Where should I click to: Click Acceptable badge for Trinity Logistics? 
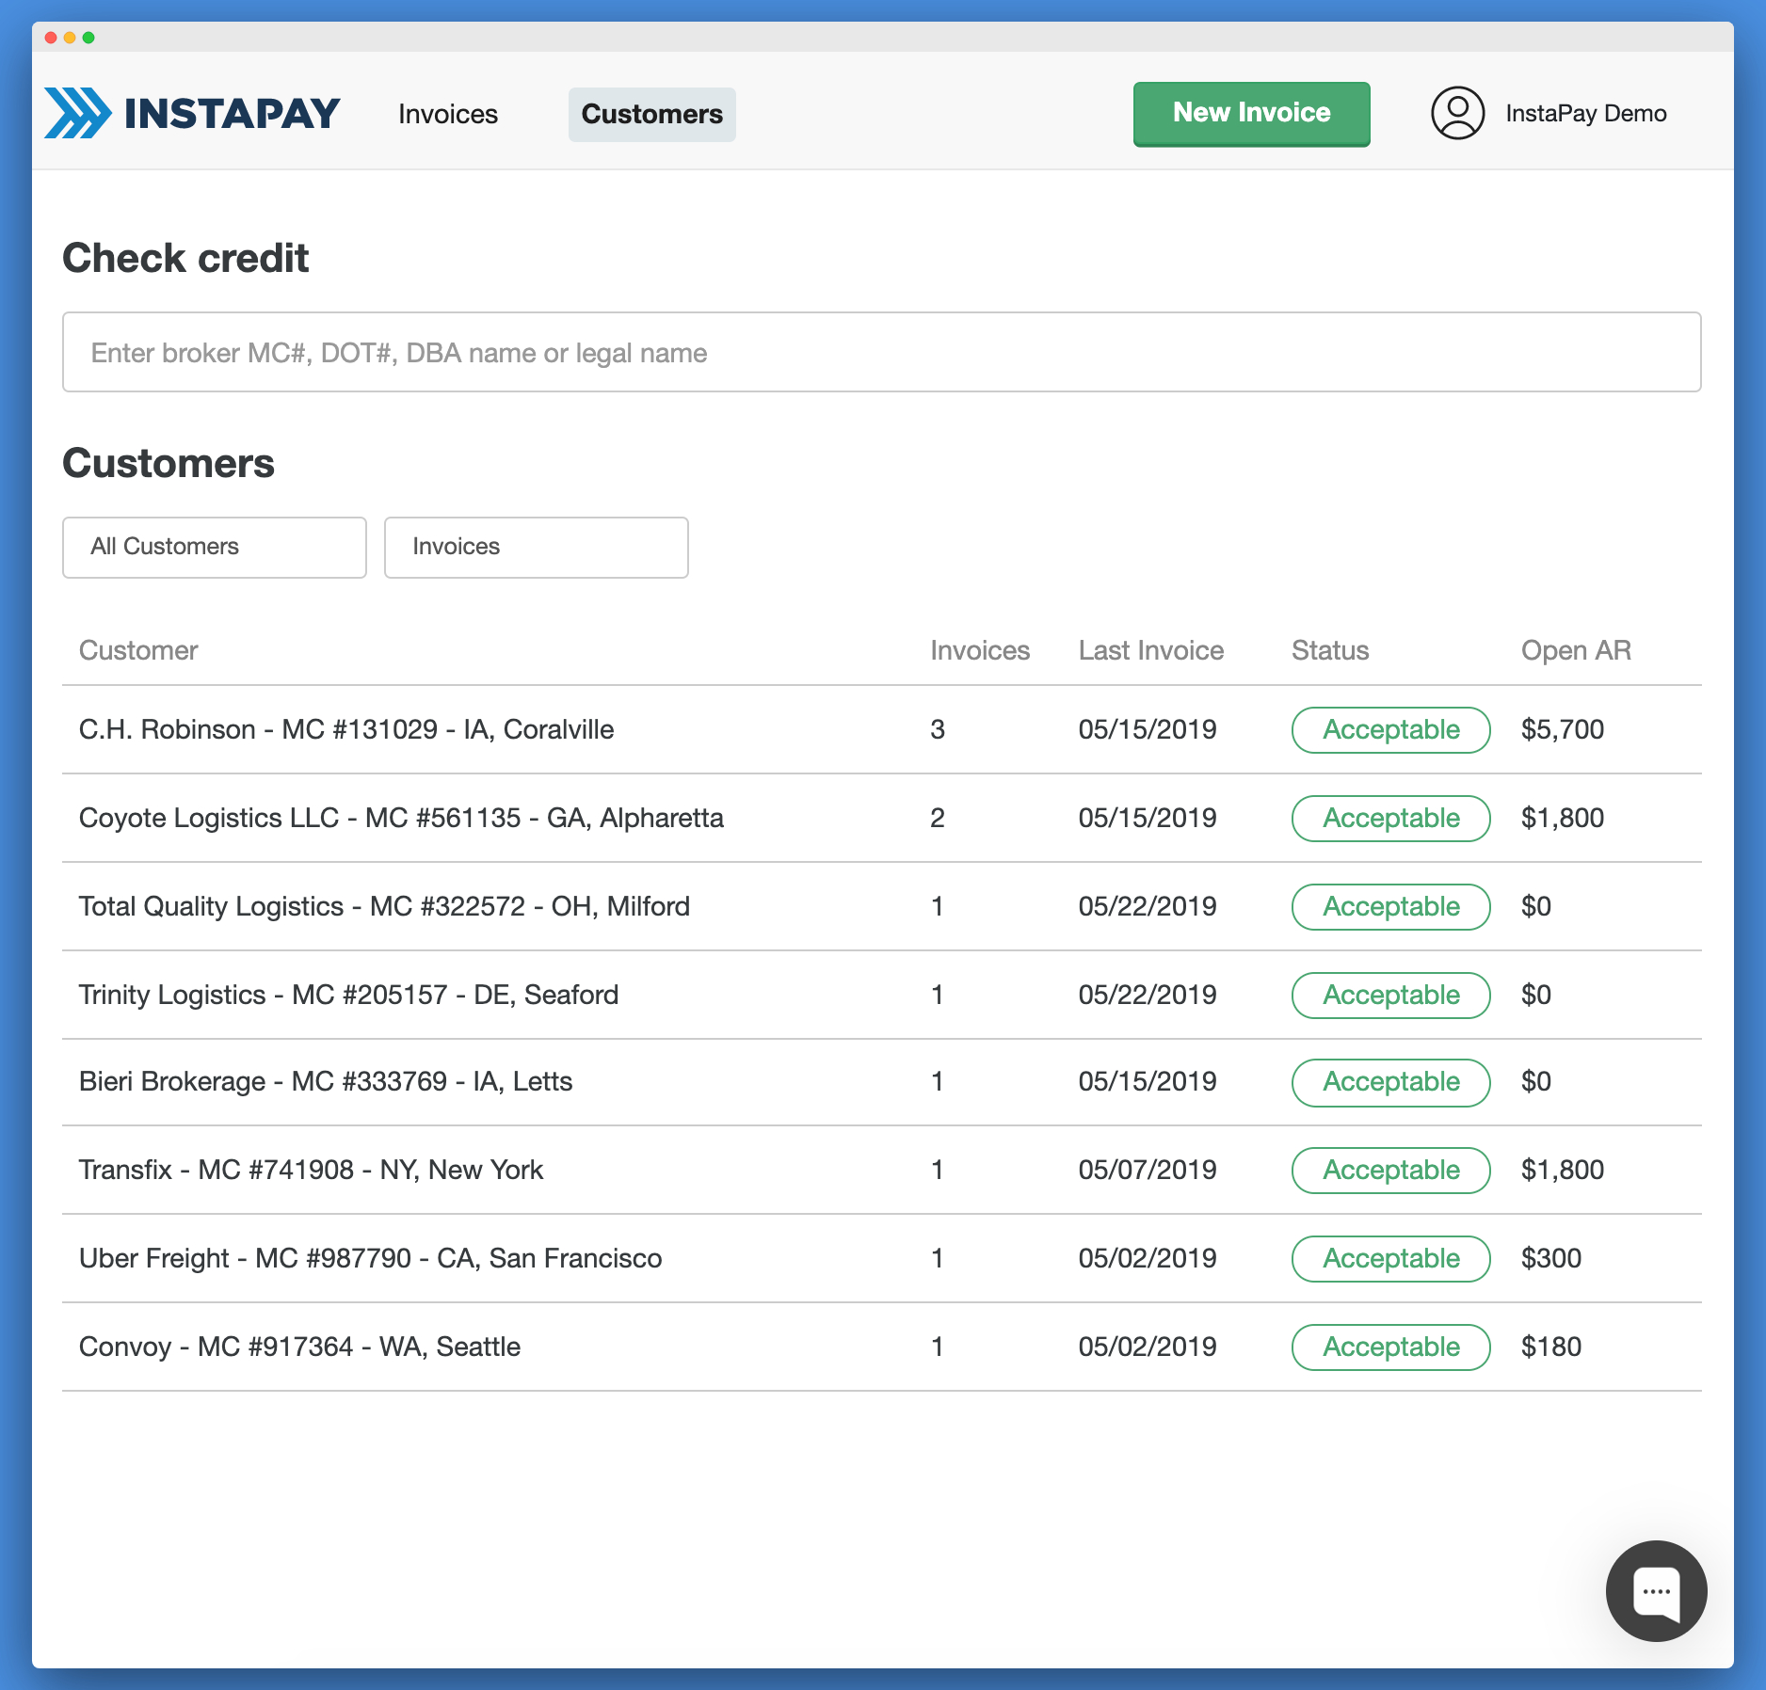tap(1390, 996)
